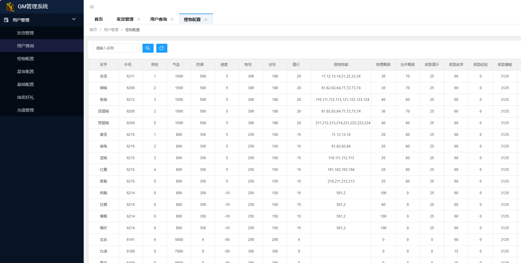The height and width of the screenshot is (263, 521).
Task: Click the 首页 breadcrumb link
Action: pyautogui.click(x=93, y=30)
